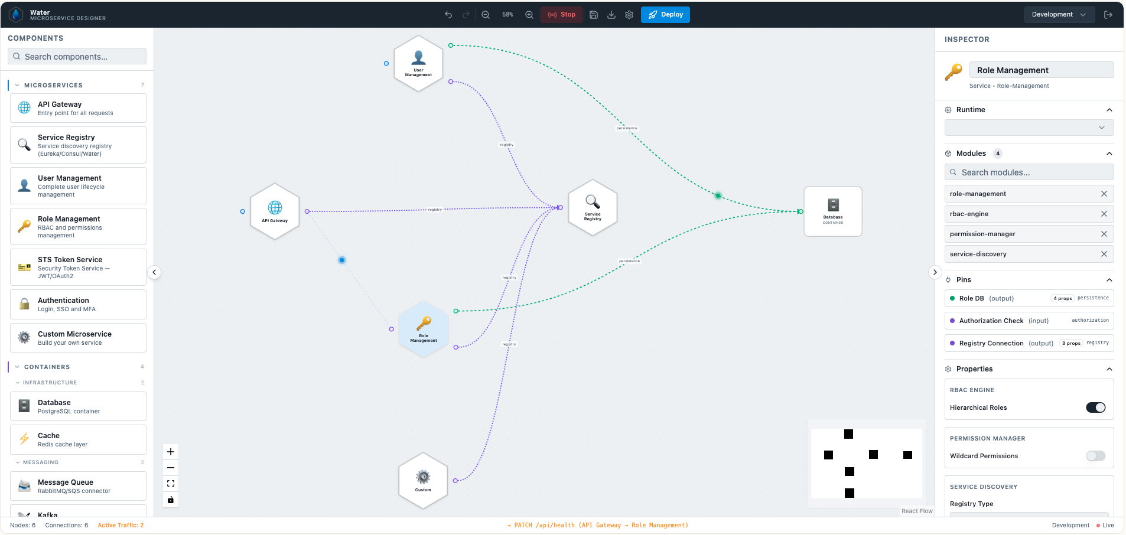The height and width of the screenshot is (535, 1126).
Task: Add the STS Token Service component
Action: click(77, 266)
